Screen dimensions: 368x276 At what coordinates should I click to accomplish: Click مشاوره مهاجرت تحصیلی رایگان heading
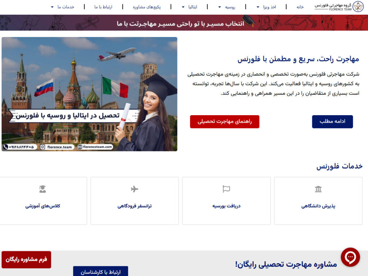coord(286,264)
